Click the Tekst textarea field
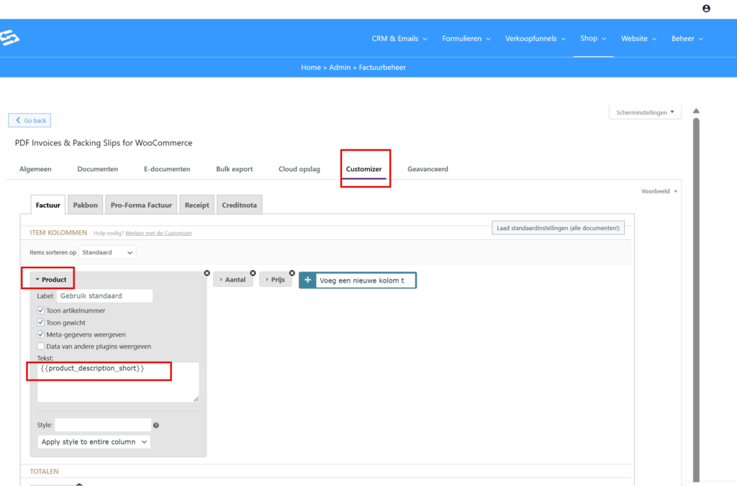Image resolution: width=737 pixels, height=486 pixels. 118,385
